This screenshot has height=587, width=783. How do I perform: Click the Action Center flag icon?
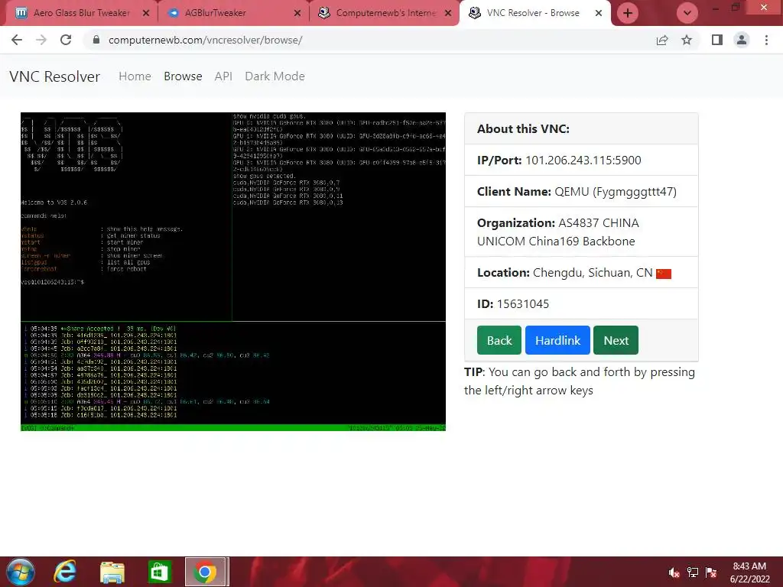(x=712, y=572)
